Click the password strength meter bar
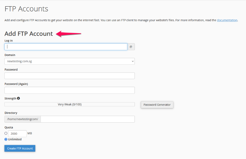The image size is (246, 159). (x=69, y=104)
